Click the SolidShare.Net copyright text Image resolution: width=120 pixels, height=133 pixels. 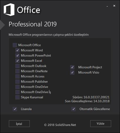click(x=60, y=125)
